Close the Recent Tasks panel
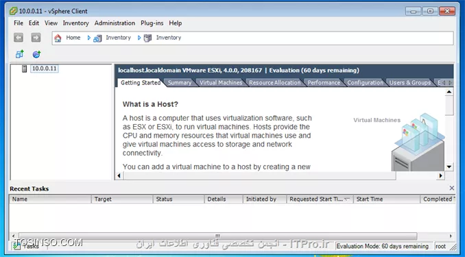 [452, 188]
